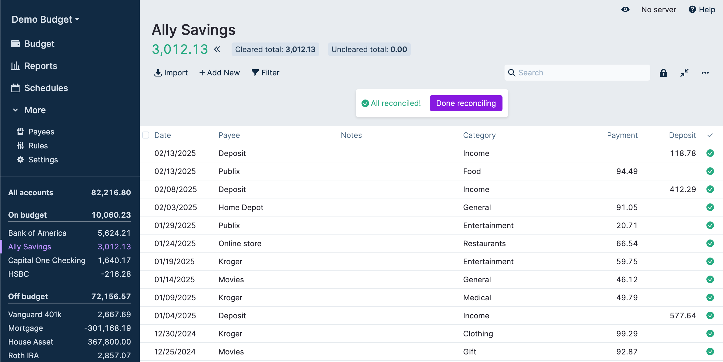Select the Capital One Checking account
The width and height of the screenshot is (723, 362).
tap(47, 260)
